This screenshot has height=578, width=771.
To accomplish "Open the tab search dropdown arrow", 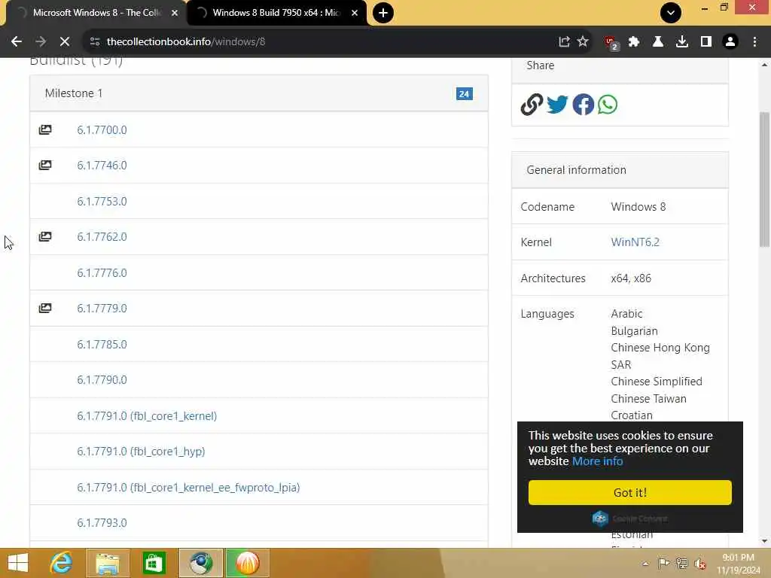I will coord(671,13).
